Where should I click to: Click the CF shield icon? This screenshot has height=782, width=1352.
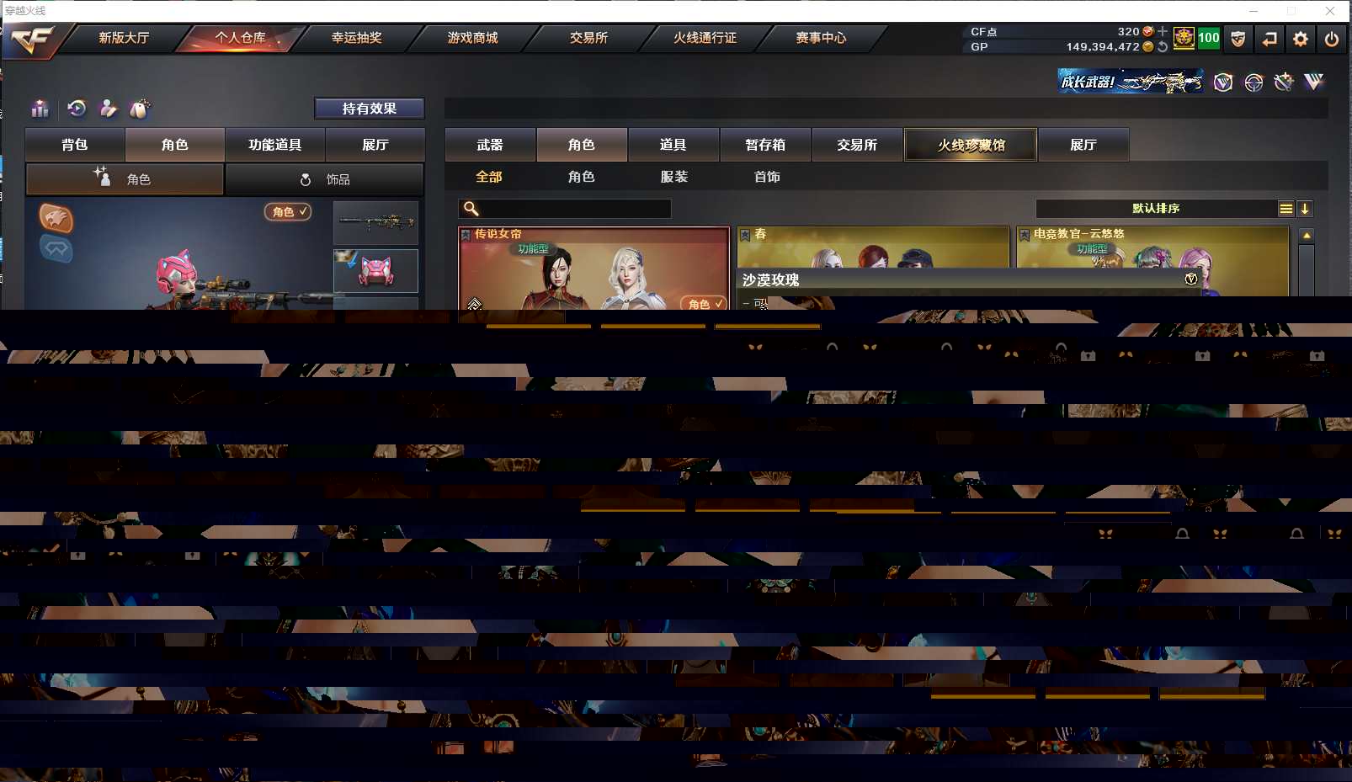point(1238,39)
